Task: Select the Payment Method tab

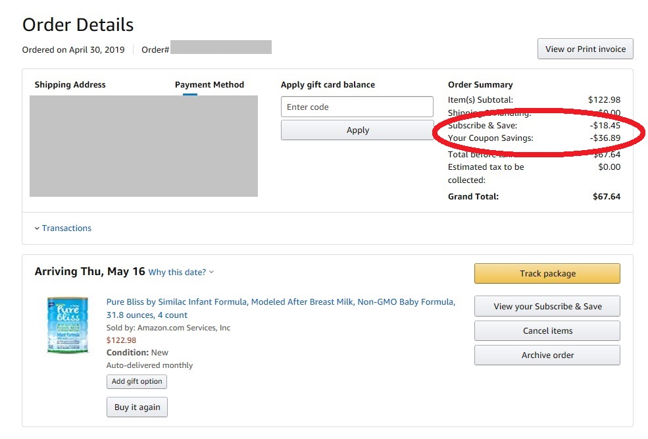Action: 209,84
